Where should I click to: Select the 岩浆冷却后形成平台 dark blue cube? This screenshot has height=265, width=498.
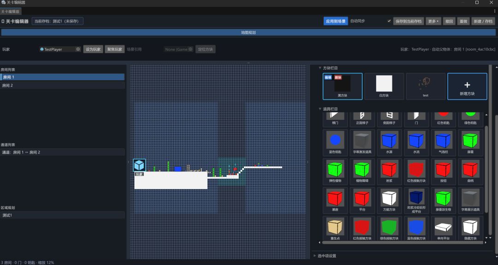point(416,200)
